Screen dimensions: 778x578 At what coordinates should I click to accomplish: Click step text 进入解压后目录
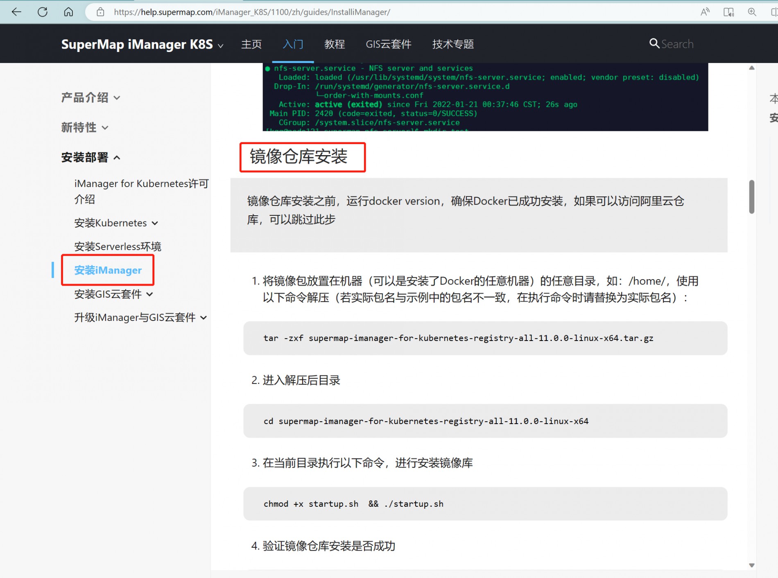point(301,380)
